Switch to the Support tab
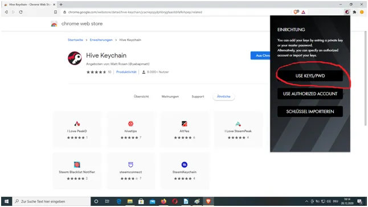Screen dimensions: 368x207 coord(198,96)
